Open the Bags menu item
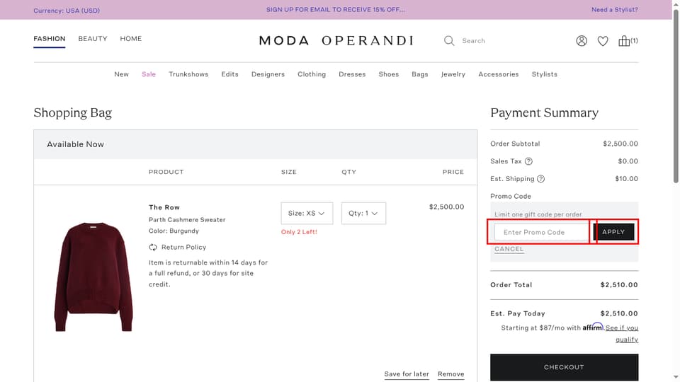 coord(420,74)
